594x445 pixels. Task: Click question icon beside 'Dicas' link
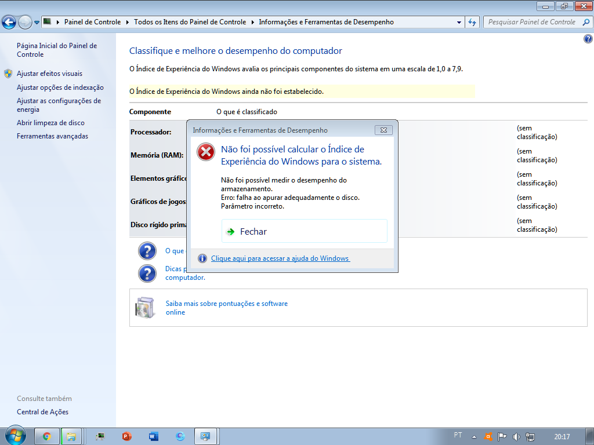click(x=147, y=273)
